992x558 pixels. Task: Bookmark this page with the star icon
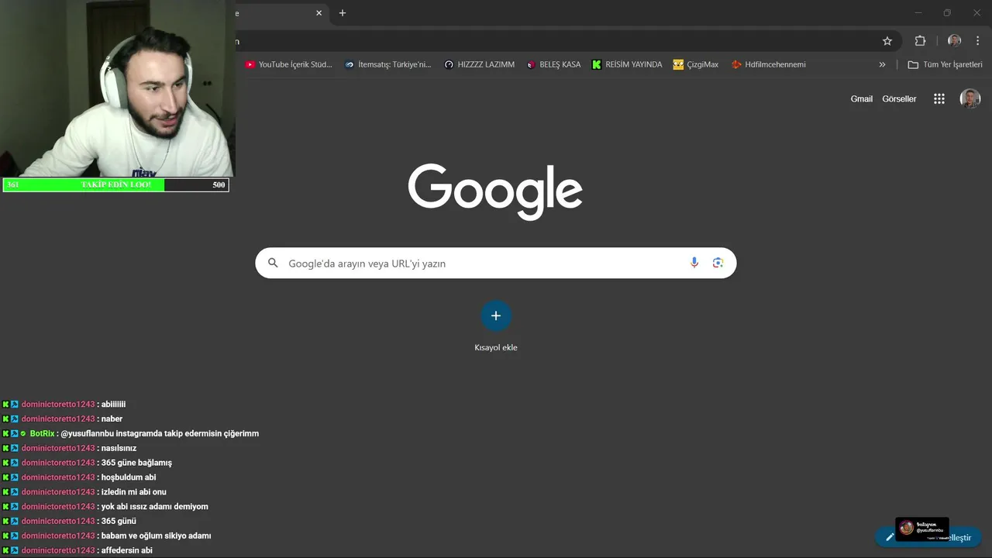coord(887,41)
